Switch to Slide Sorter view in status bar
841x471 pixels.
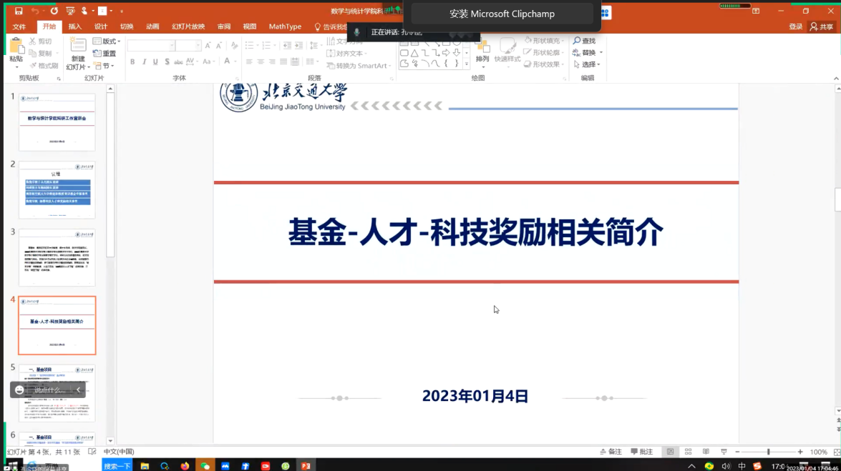point(686,451)
